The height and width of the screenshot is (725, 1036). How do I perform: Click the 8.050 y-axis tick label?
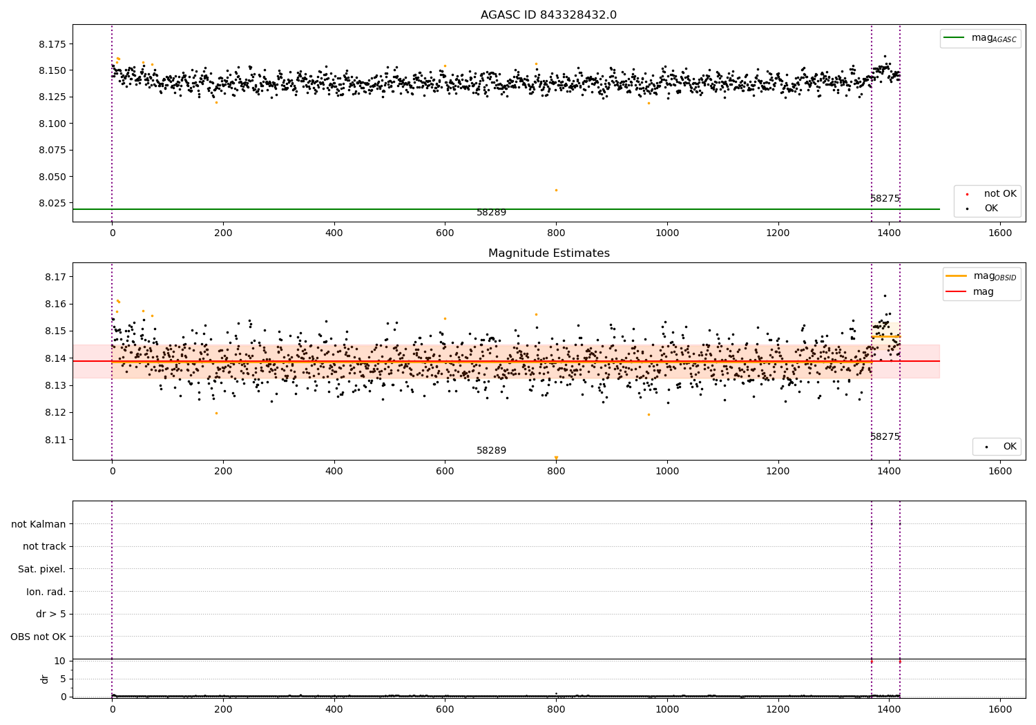52,177
